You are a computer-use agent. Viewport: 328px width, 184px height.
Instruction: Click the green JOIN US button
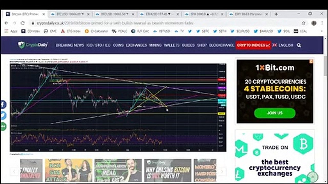pyautogui.click(x=275, y=113)
